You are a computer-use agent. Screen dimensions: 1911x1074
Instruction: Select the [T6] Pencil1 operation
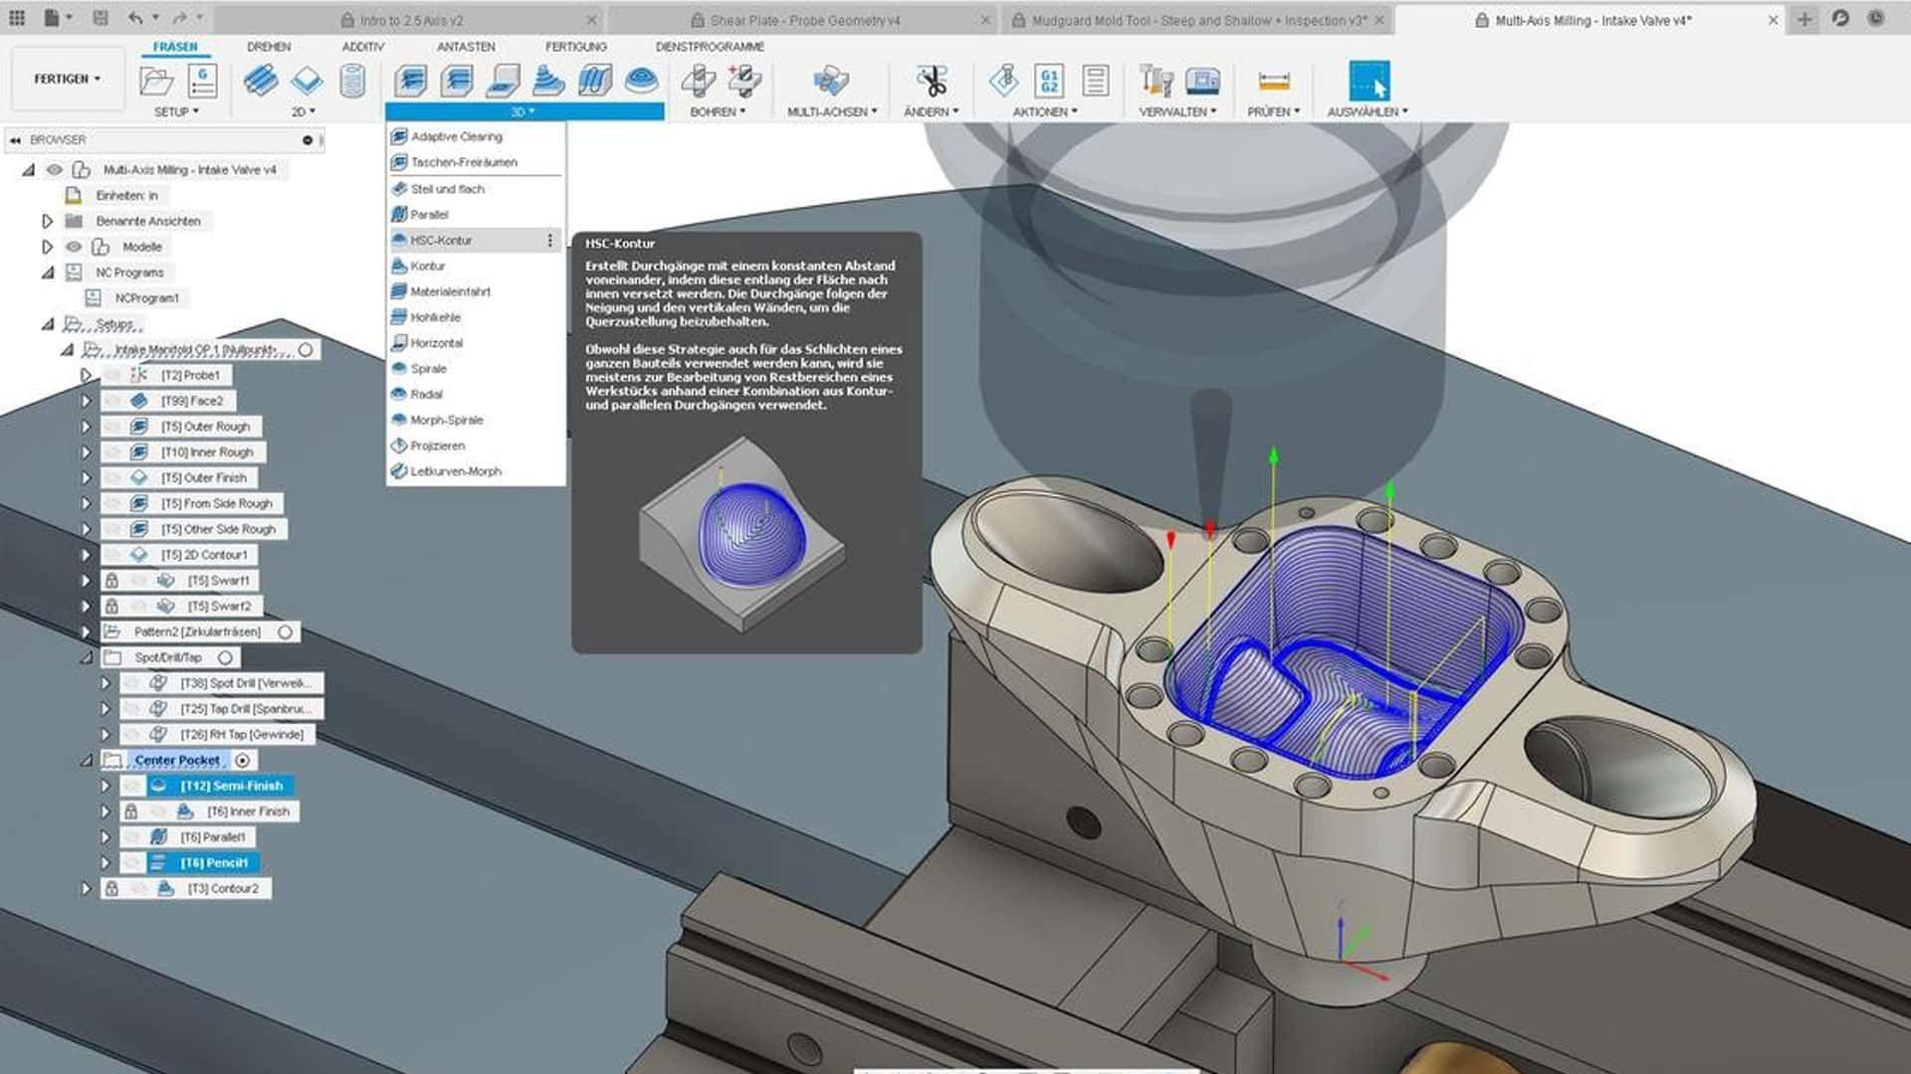(x=213, y=863)
